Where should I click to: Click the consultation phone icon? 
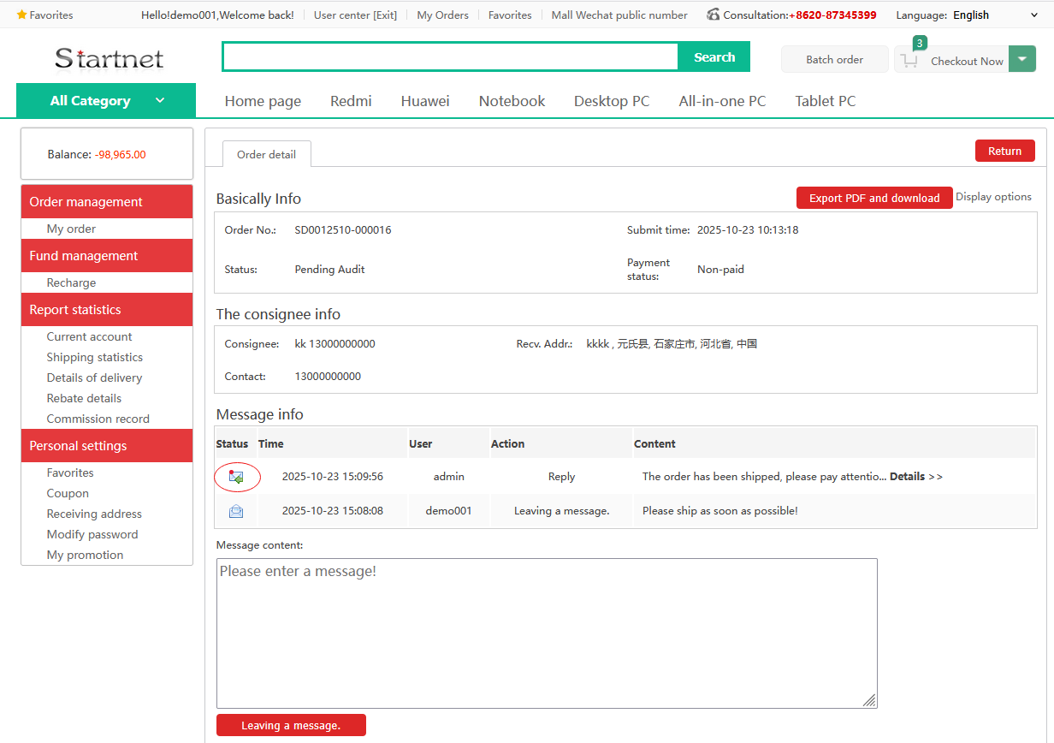pyautogui.click(x=714, y=15)
